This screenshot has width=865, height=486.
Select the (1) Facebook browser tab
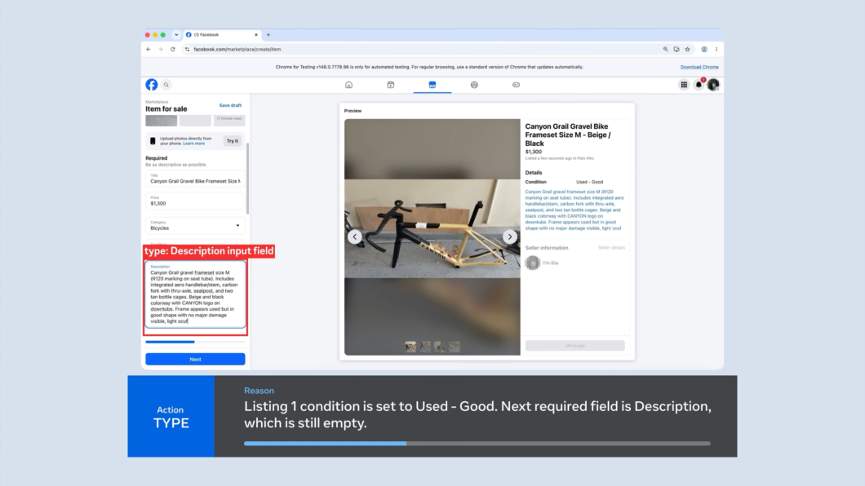click(221, 35)
